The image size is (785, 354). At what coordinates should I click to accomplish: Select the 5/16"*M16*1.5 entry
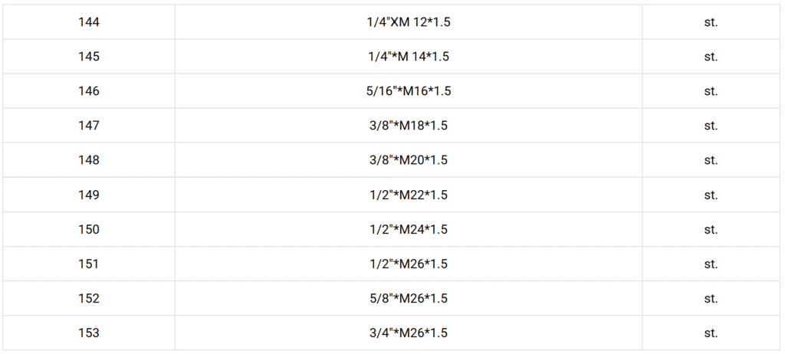coord(408,91)
